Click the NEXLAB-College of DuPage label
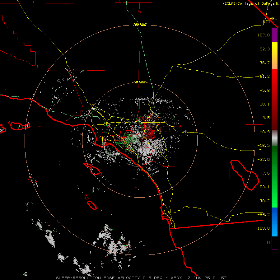 [250, 3]
